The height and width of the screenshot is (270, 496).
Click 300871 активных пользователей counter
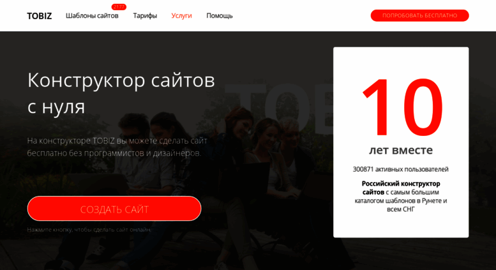point(401,169)
